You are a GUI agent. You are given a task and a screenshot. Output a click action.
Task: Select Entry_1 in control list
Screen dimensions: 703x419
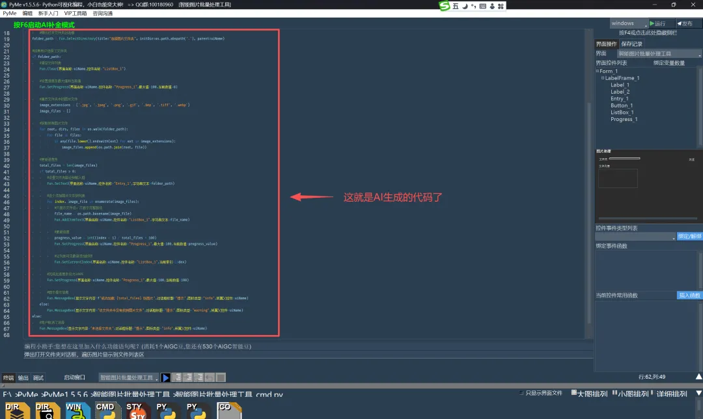click(619, 99)
